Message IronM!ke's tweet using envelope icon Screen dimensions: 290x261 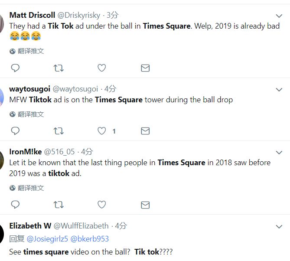pyautogui.click(x=145, y=204)
